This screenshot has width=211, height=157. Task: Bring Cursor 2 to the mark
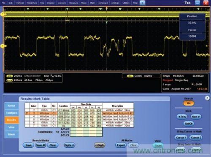coord(196,138)
